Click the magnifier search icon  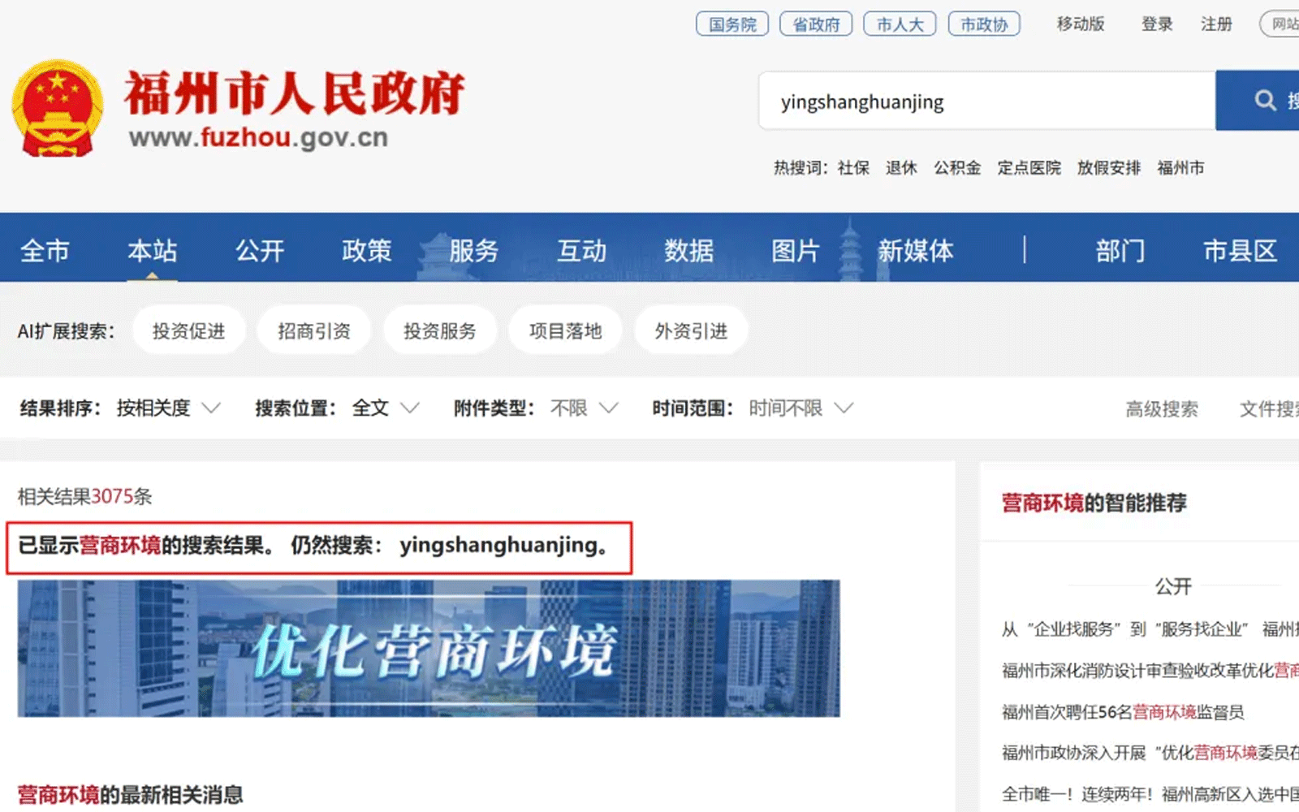tap(1265, 101)
